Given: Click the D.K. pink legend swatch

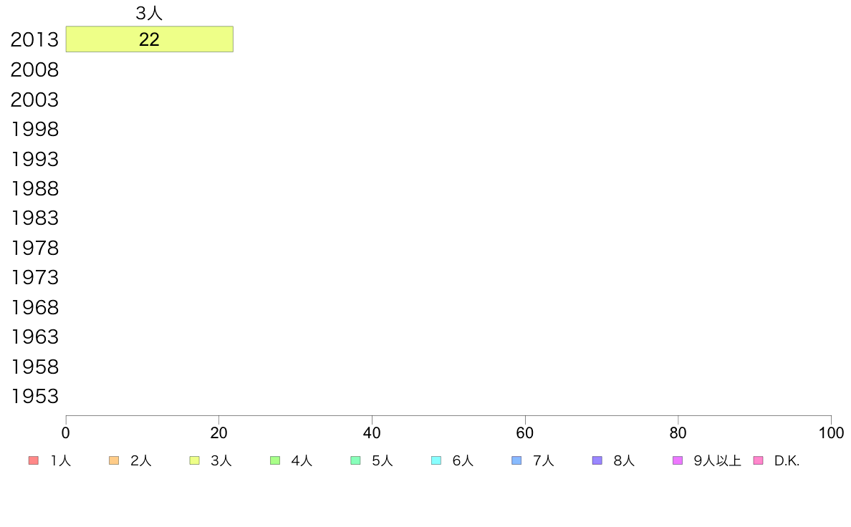Looking at the screenshot, I should 758,460.
